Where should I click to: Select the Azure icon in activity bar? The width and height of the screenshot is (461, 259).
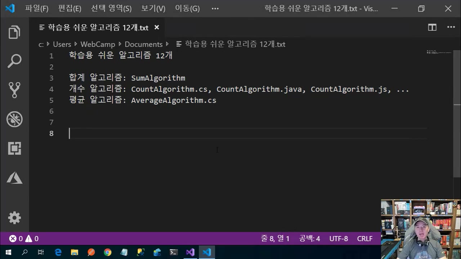pyautogui.click(x=14, y=177)
